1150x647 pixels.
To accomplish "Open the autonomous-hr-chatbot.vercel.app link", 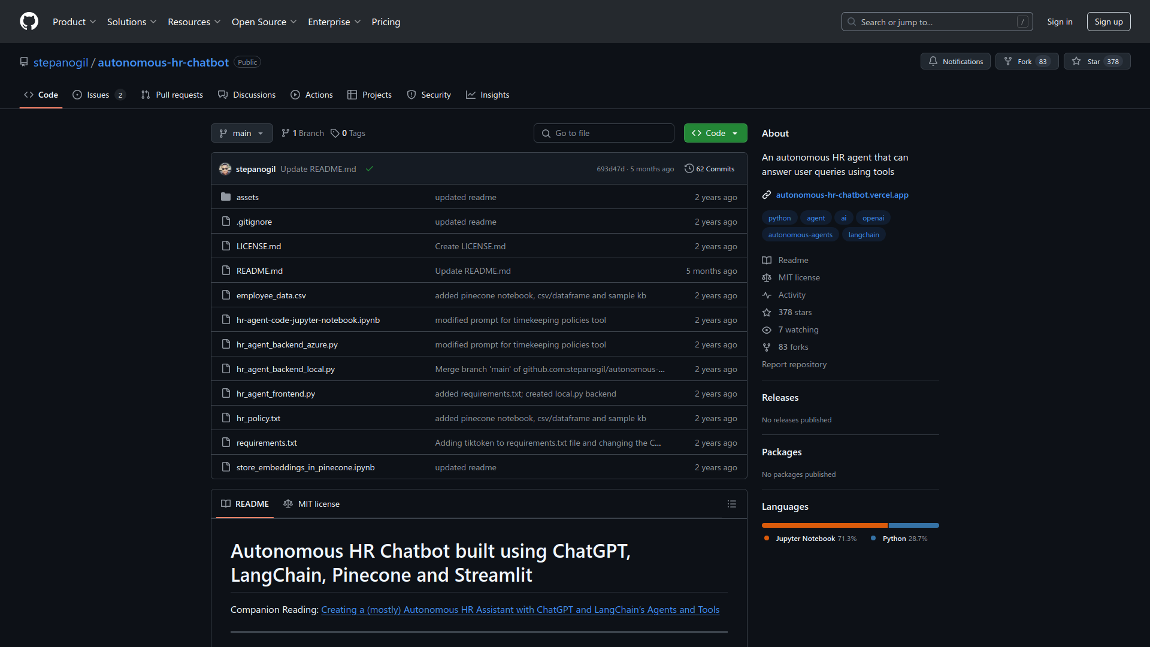I will (x=842, y=195).
